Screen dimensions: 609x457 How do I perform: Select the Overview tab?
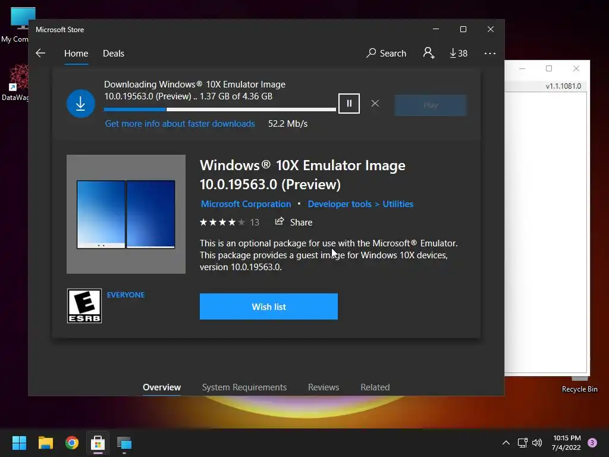(162, 387)
